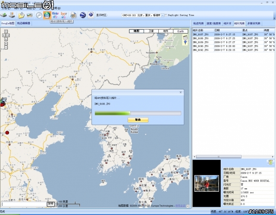Click the green progress bar in dialog
276x215 pixels.
click(x=138, y=113)
